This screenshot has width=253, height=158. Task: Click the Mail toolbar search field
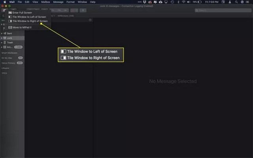point(223,11)
